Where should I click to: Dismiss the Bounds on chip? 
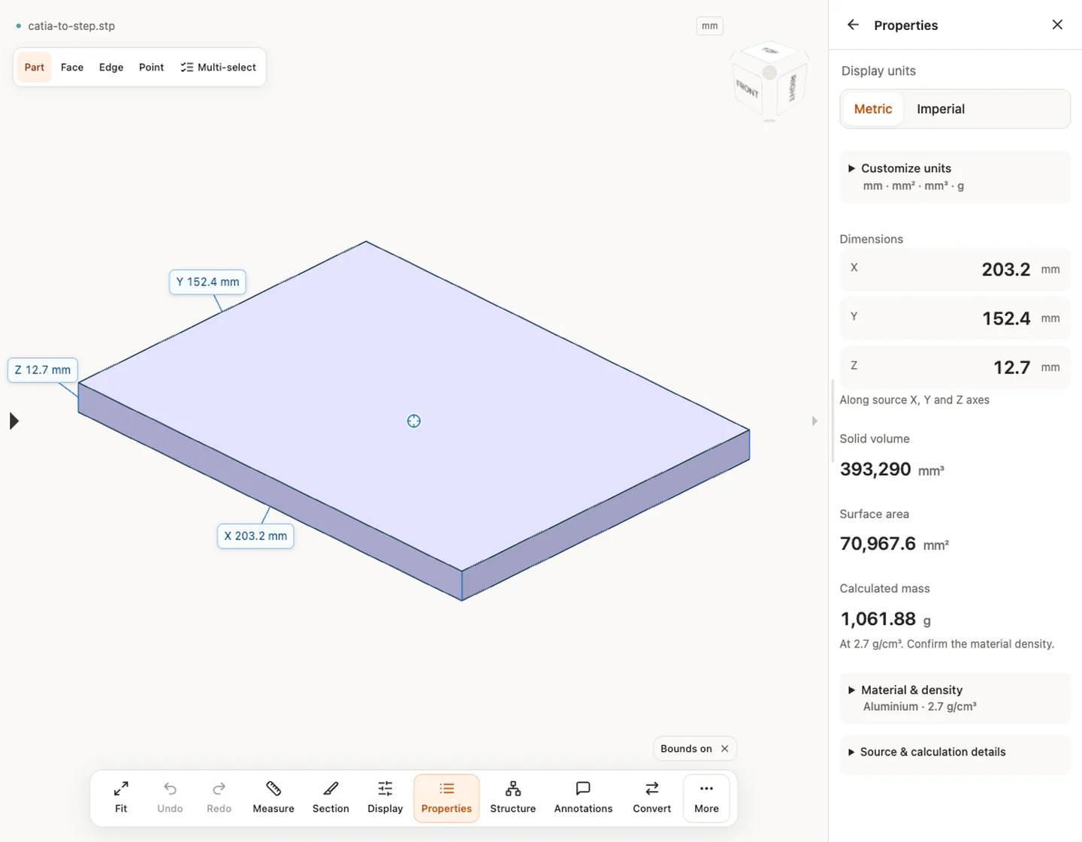[x=724, y=749]
